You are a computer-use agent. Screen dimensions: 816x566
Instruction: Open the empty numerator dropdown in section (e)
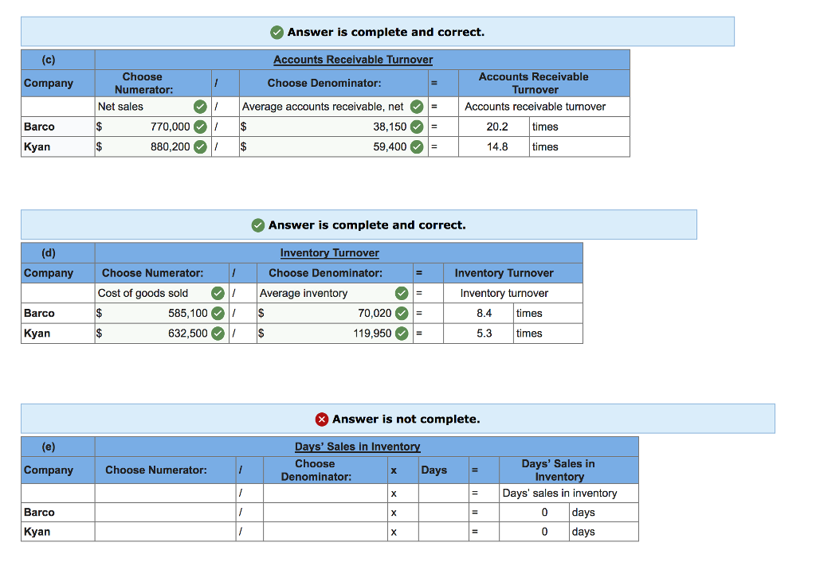166,494
